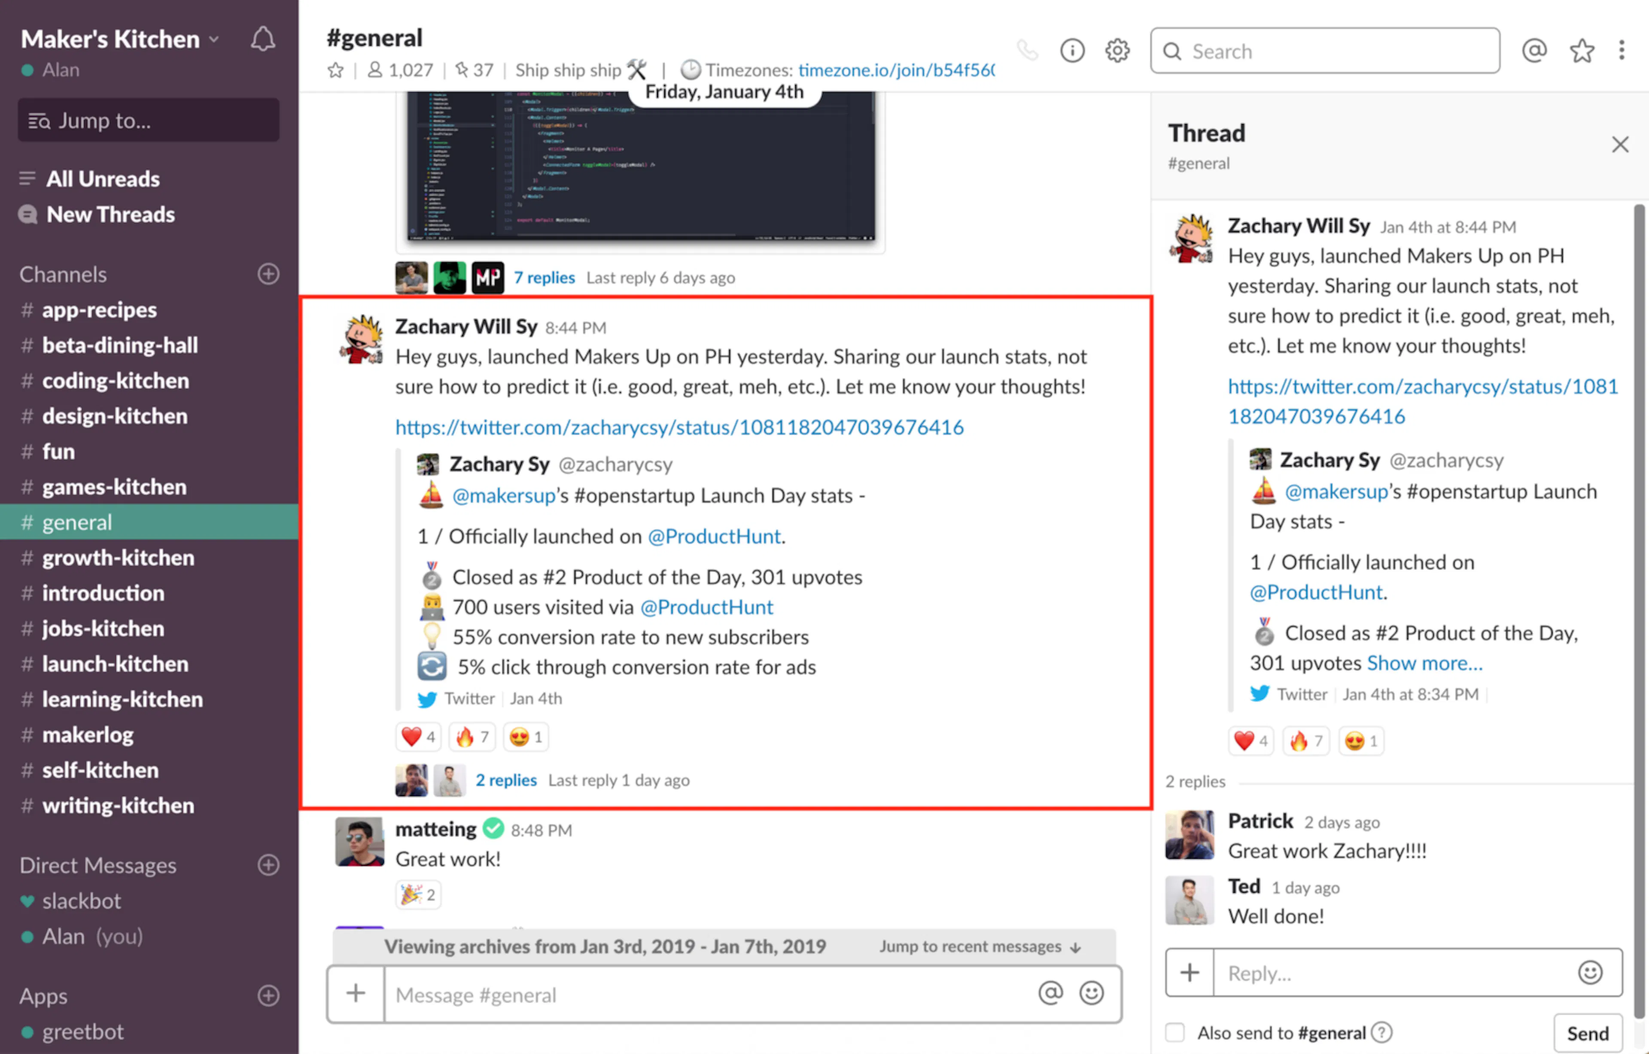Jump to recent messages
This screenshot has width=1649, height=1054.
(x=980, y=947)
